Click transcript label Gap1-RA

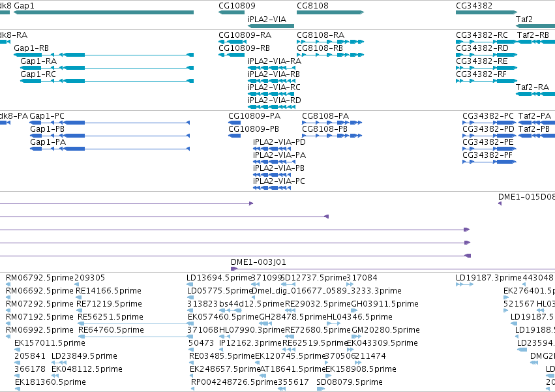pos(38,61)
